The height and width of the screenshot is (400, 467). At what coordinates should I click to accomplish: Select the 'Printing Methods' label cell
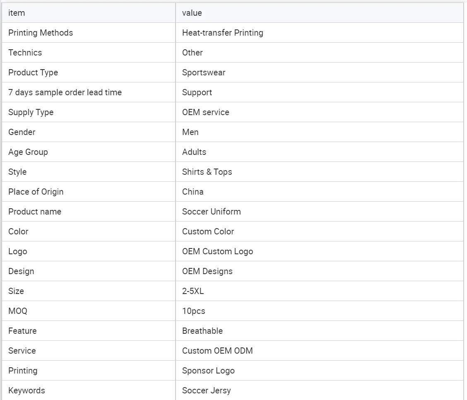click(x=41, y=33)
